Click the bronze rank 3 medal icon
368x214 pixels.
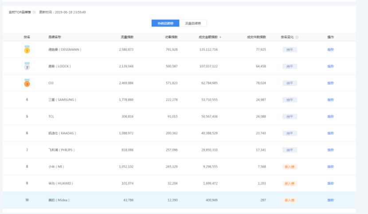[x=27, y=83]
